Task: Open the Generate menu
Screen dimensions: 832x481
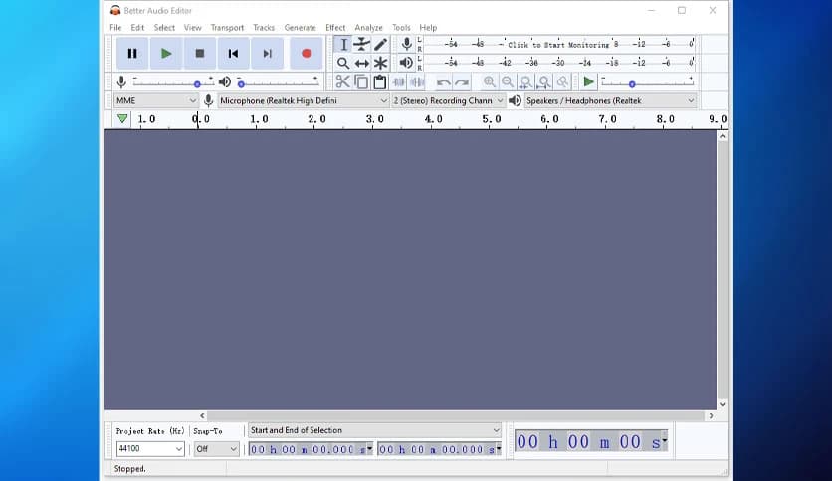Action: point(300,27)
